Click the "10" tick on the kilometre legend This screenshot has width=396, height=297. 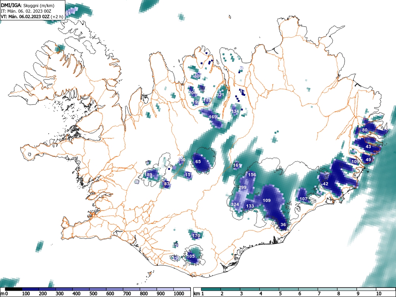[379, 293]
